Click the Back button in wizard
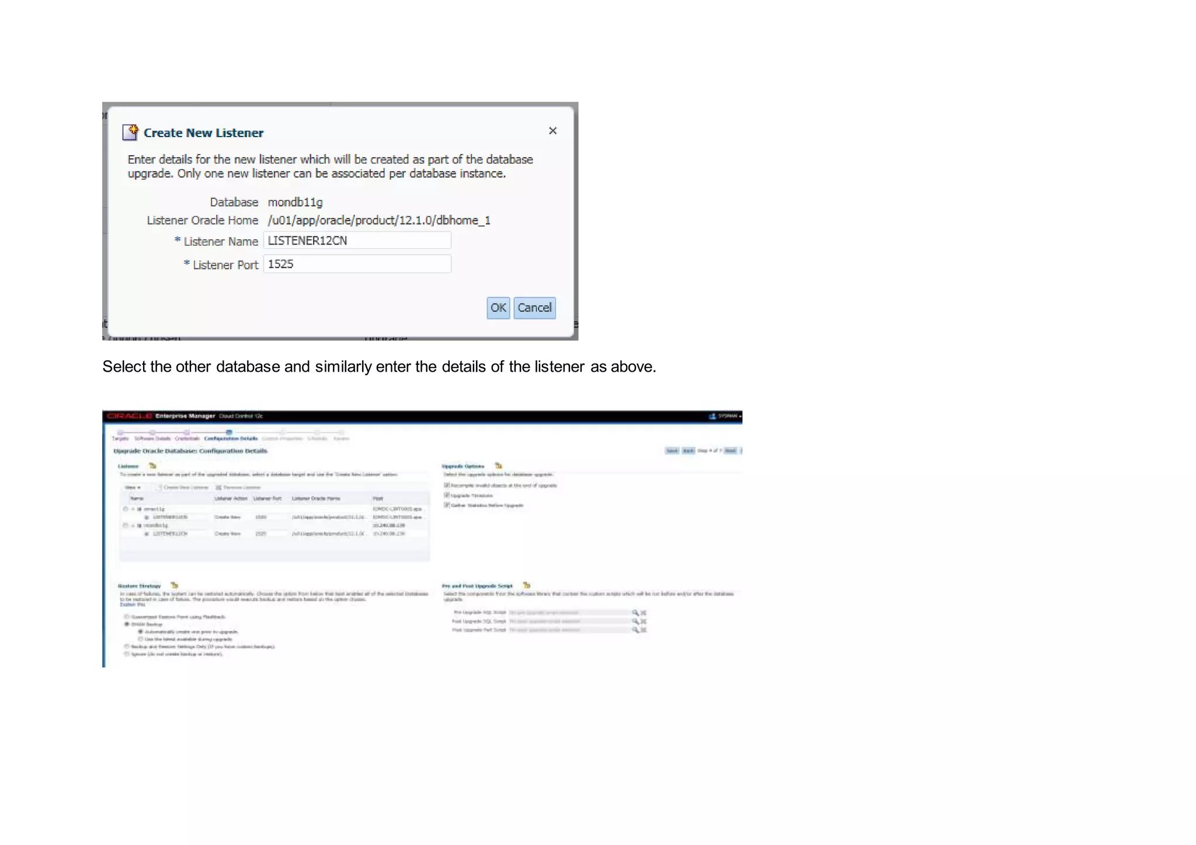Image resolution: width=1196 pixels, height=845 pixels. 689,451
